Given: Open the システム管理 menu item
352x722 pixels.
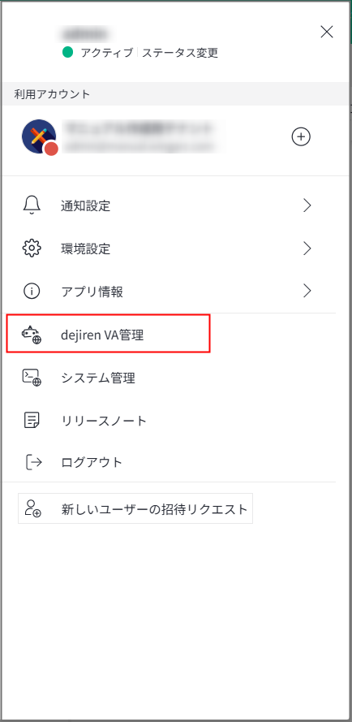Looking at the screenshot, I should [x=169, y=378].
